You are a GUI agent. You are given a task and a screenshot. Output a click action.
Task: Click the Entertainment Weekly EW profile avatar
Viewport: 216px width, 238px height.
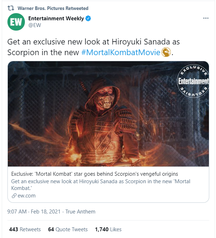16,22
